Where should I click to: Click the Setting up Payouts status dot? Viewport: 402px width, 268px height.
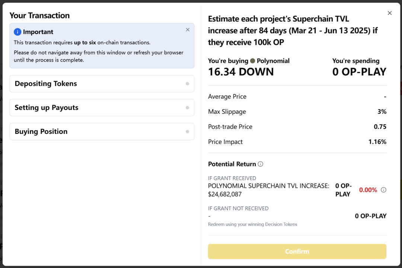(187, 108)
